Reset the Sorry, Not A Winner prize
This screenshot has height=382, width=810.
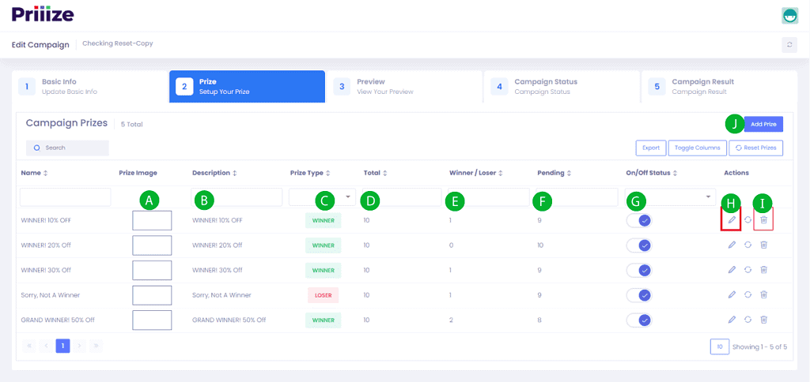pos(748,295)
